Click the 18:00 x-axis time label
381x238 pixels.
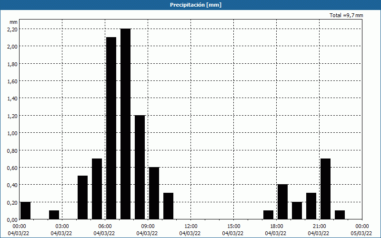277,227
